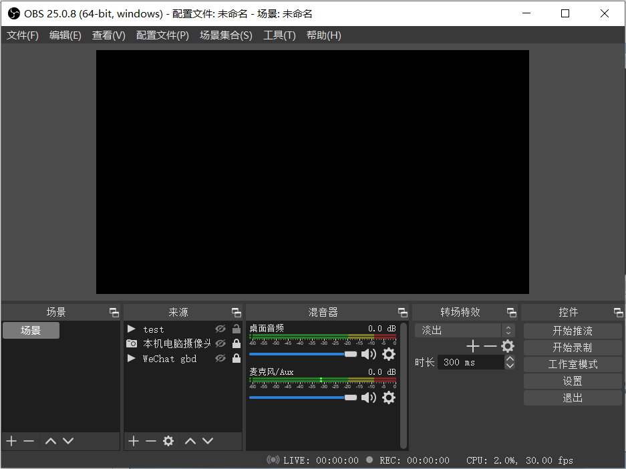Open the 工具(T) menu

point(279,35)
